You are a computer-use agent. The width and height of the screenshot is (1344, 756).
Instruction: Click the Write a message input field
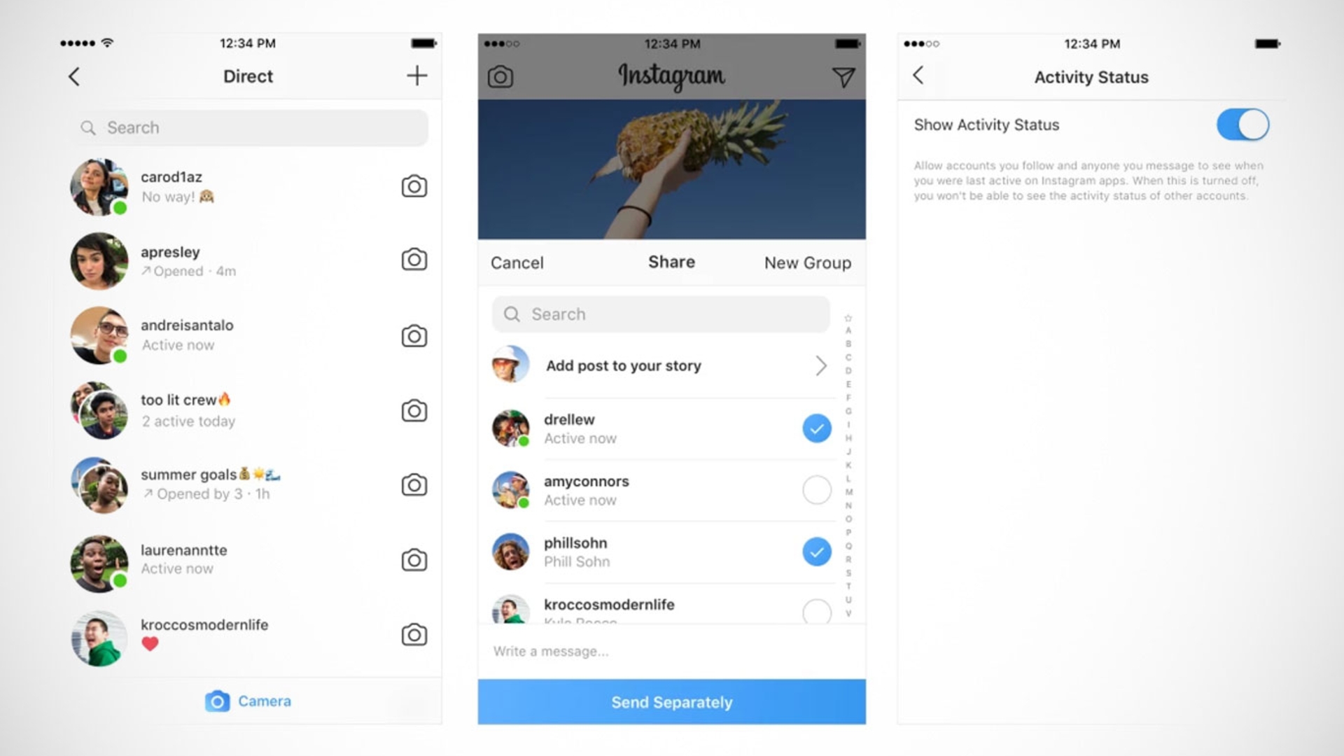[x=671, y=651]
